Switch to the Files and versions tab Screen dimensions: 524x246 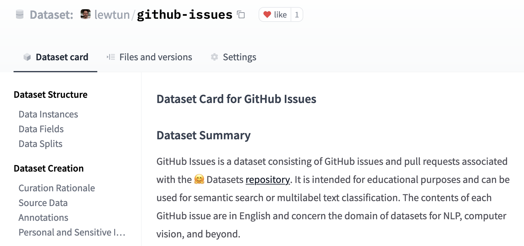tap(155, 57)
